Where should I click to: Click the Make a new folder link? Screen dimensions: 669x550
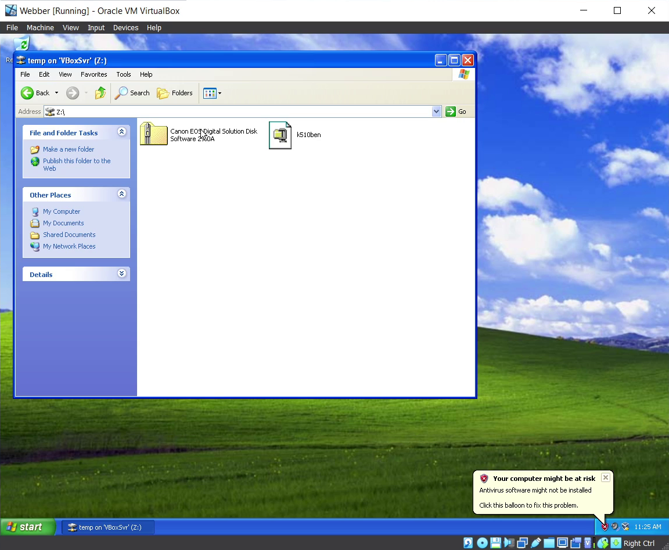[x=68, y=149]
